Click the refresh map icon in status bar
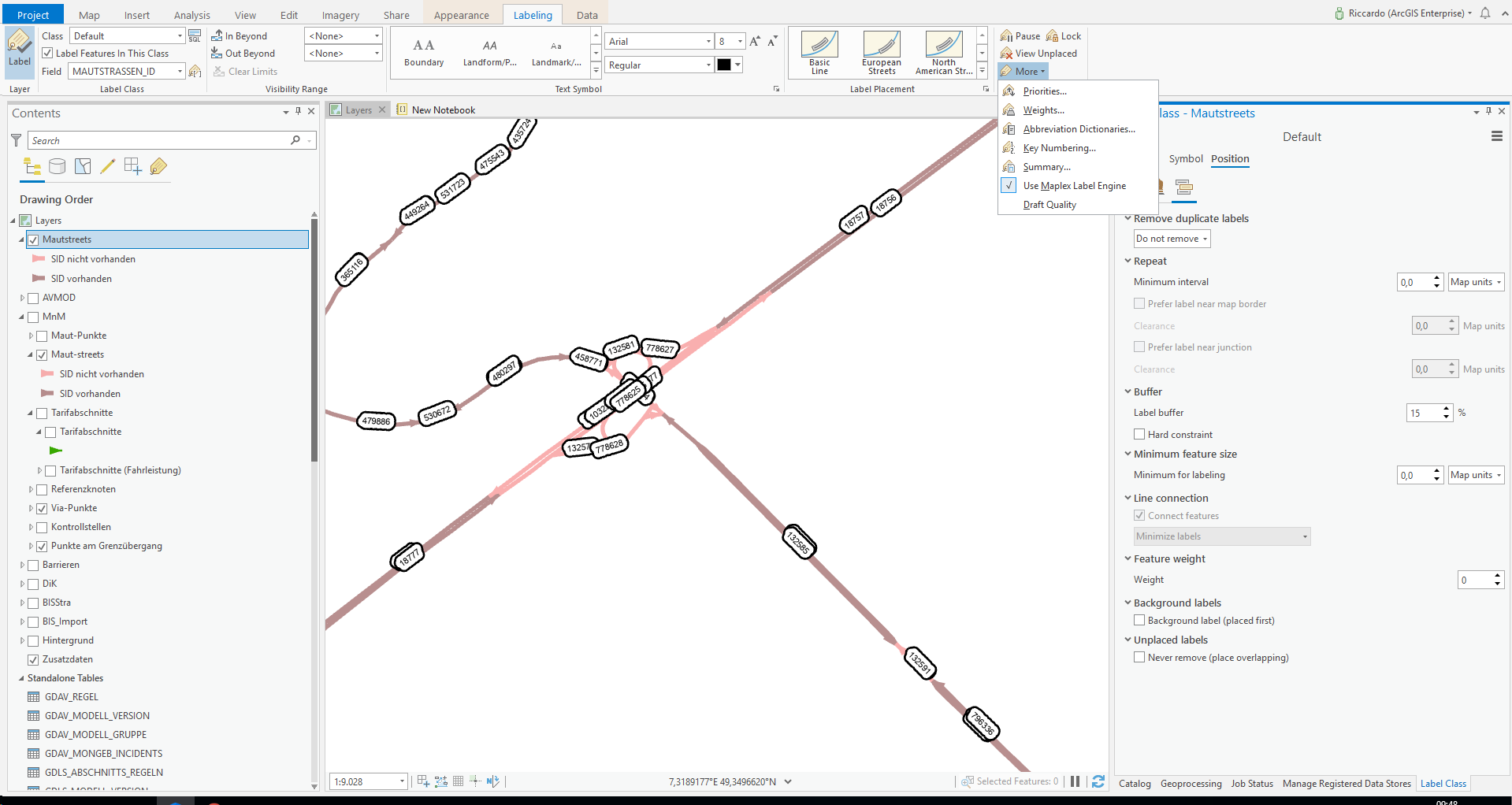1512x805 pixels. tap(1098, 781)
